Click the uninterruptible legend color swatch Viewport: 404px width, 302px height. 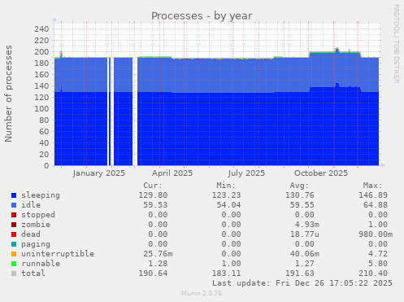14,254
